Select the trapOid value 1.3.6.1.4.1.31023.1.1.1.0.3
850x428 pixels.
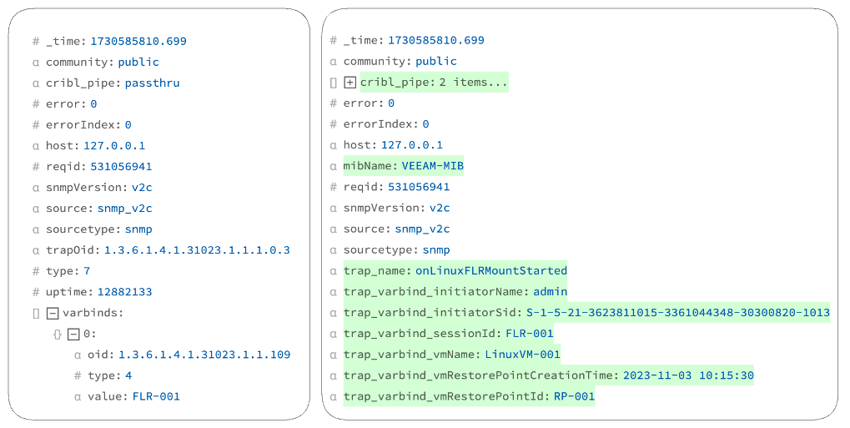[x=197, y=250]
